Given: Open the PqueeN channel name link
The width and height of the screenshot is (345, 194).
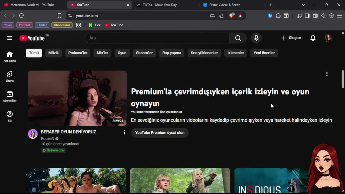Looking at the screenshot, I should (x=47, y=138).
